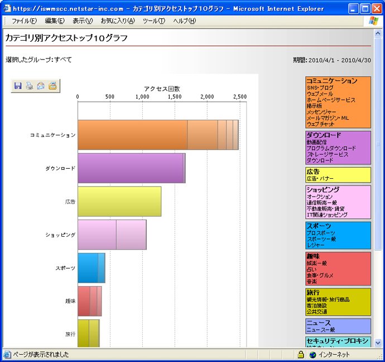The image size is (385, 362).
Task: Click the 宿泊施設 legend entry
Action: [x=316, y=306]
